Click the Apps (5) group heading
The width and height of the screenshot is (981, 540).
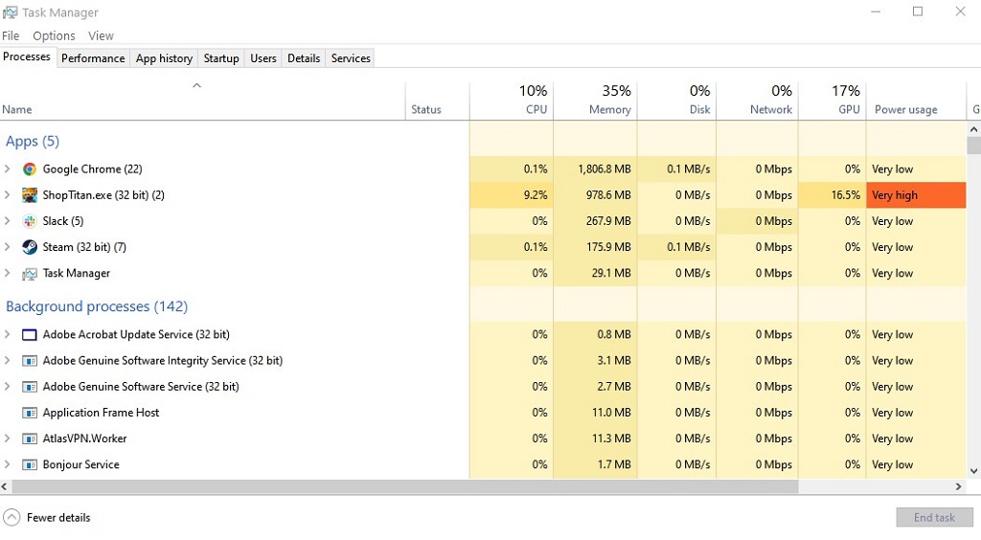click(33, 142)
